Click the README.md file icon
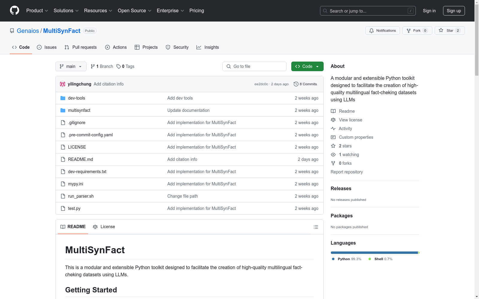479x299 pixels. 63,159
